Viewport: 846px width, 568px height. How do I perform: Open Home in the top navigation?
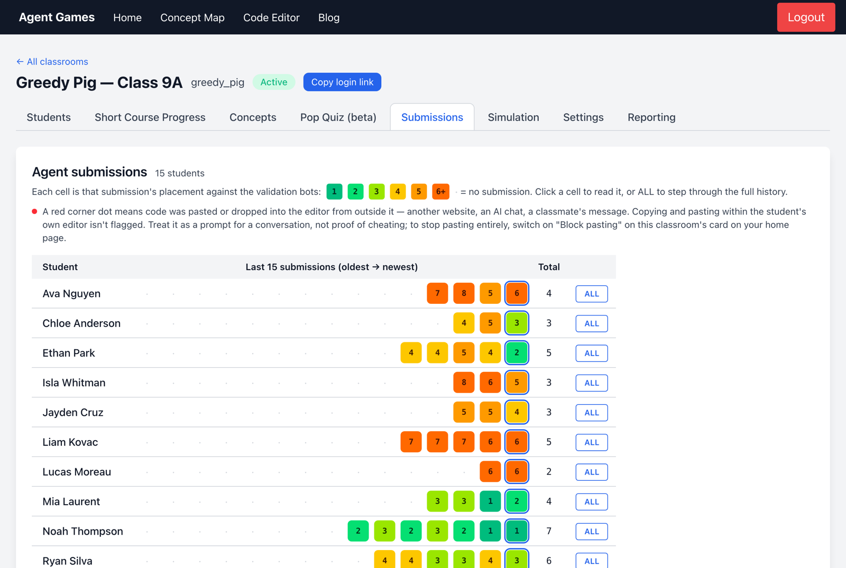[x=127, y=17]
